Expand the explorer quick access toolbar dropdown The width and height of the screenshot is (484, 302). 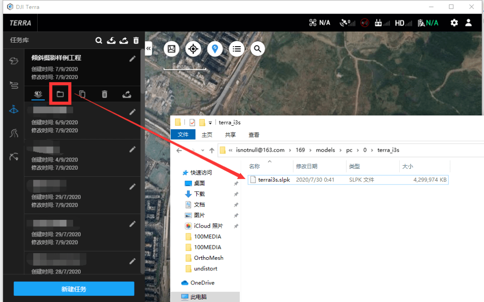tap(210, 123)
